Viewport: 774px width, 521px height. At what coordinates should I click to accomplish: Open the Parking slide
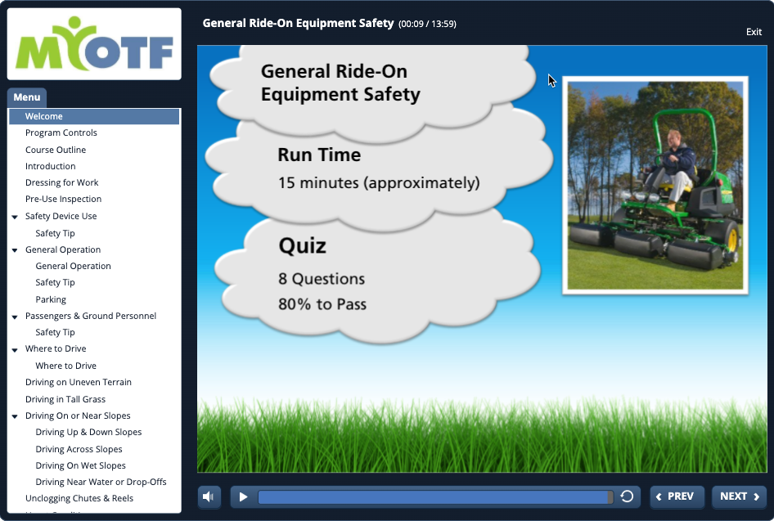coord(51,299)
